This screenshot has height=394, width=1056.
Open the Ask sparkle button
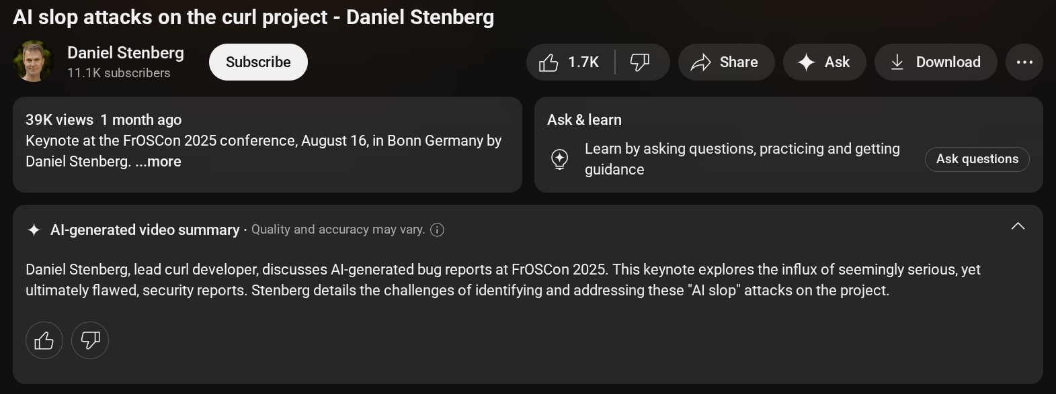click(824, 62)
